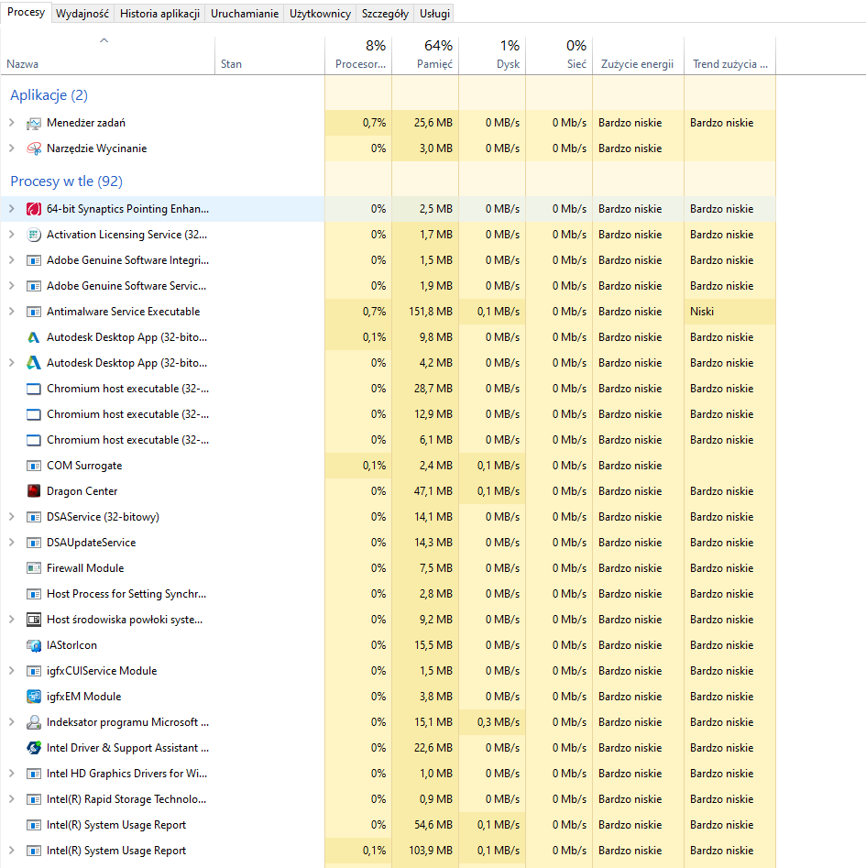Click the Intel HD Graphics Drivers icon
866x868 pixels.
[x=34, y=774]
